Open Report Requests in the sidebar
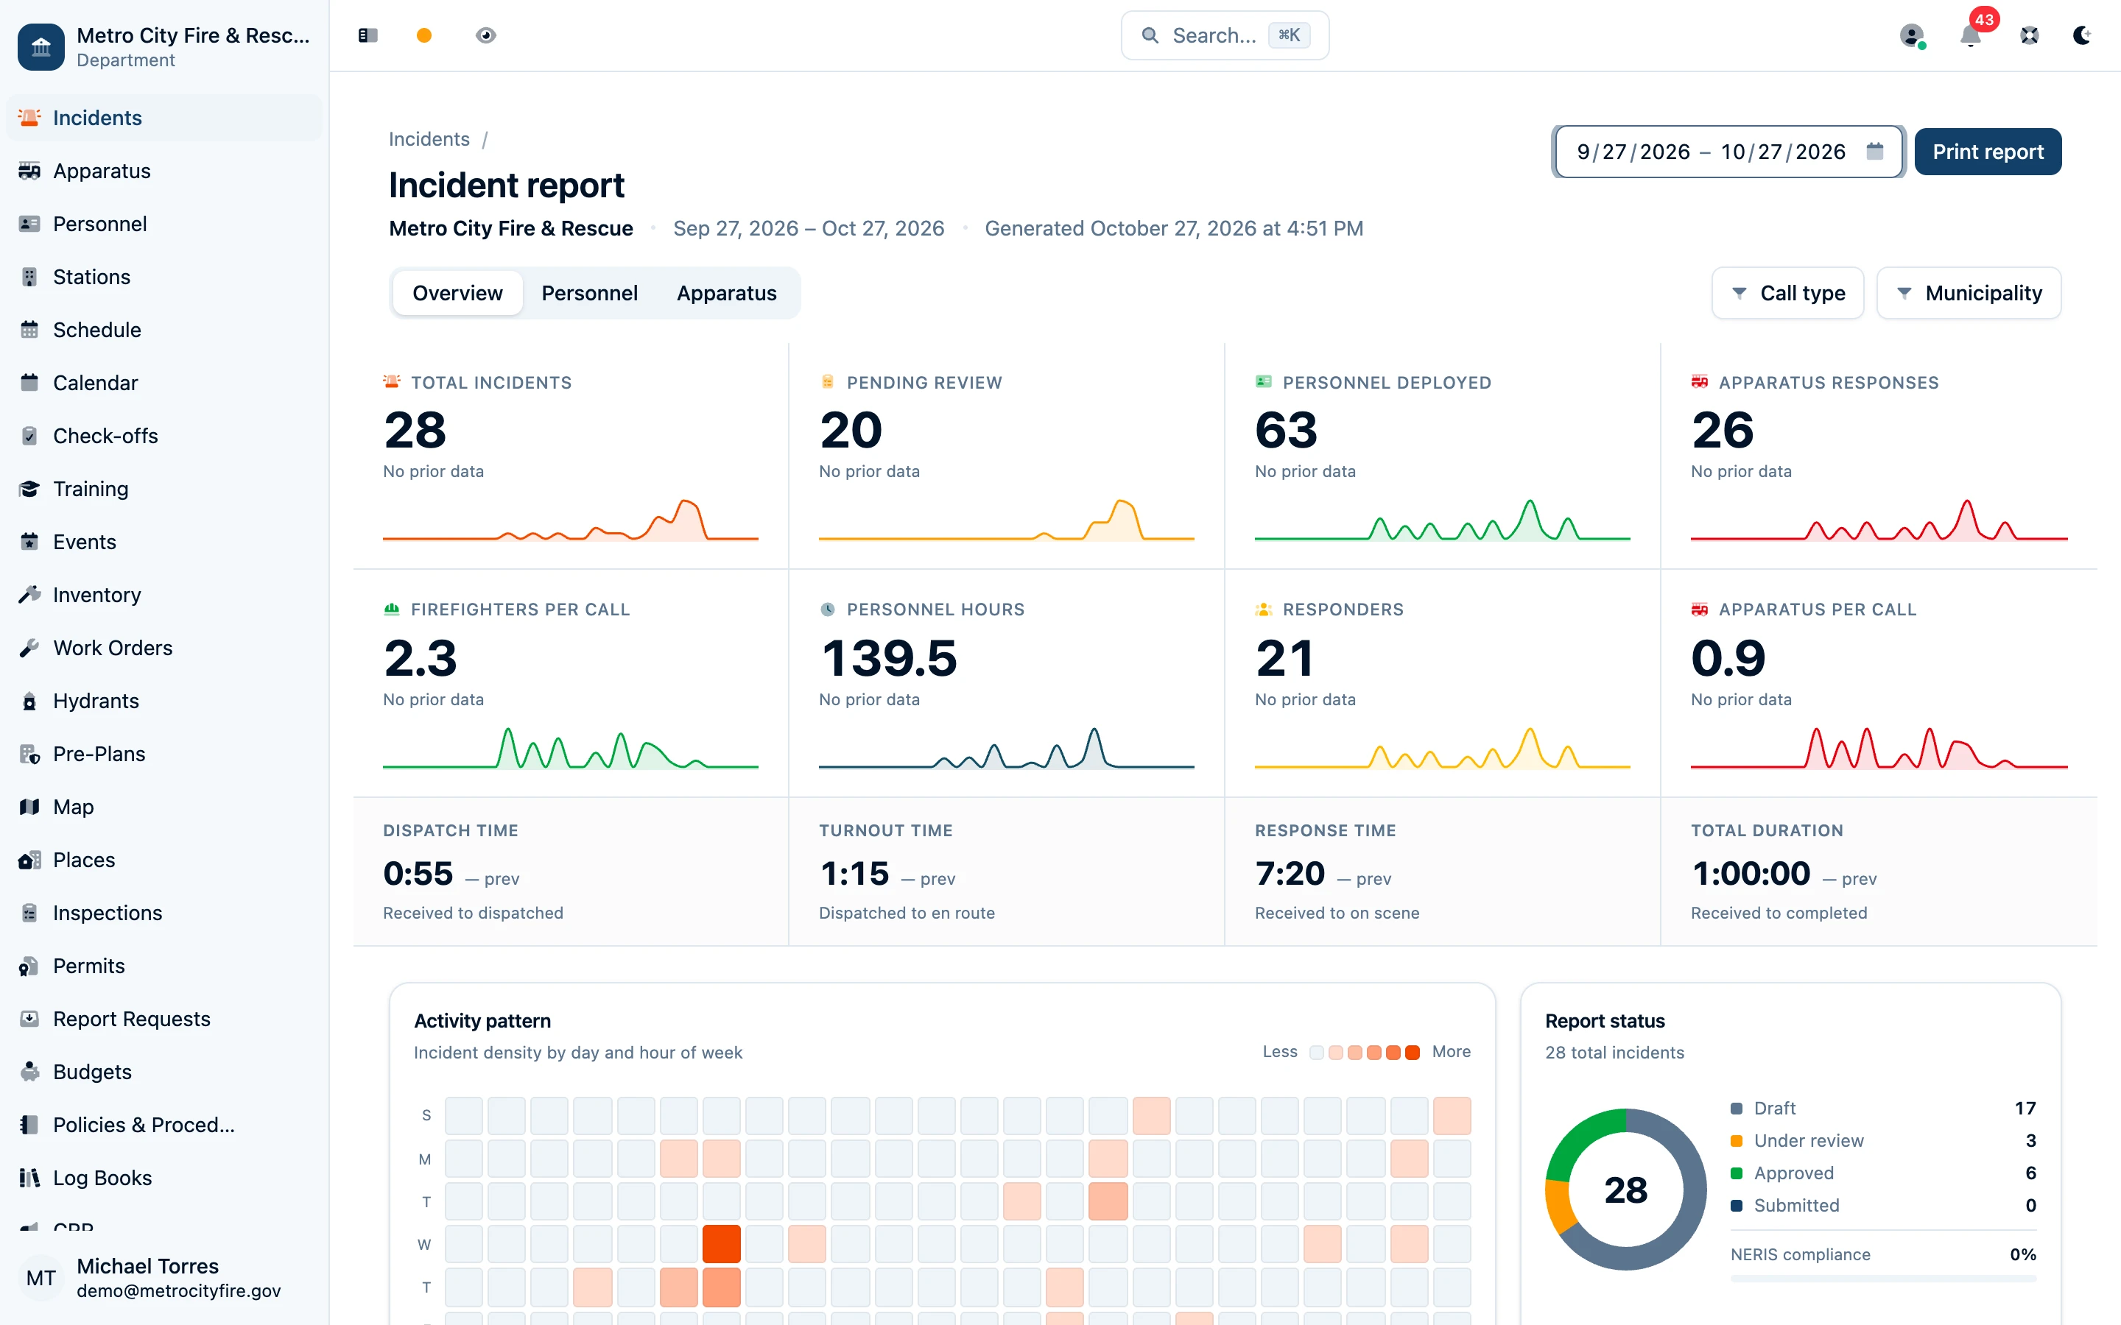Viewport: 2121px width, 1325px height. (164, 1020)
